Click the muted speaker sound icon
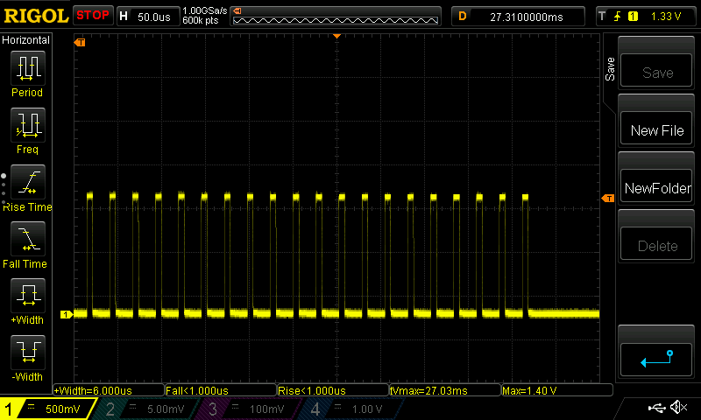This screenshot has width=701, height=420. (678, 407)
